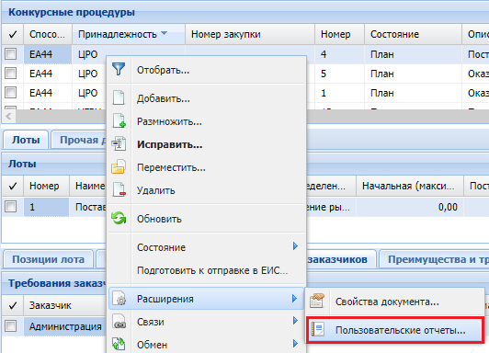489x353 pixels.
Task: Click the edit icon beside Исправить
Action: [x=119, y=144]
